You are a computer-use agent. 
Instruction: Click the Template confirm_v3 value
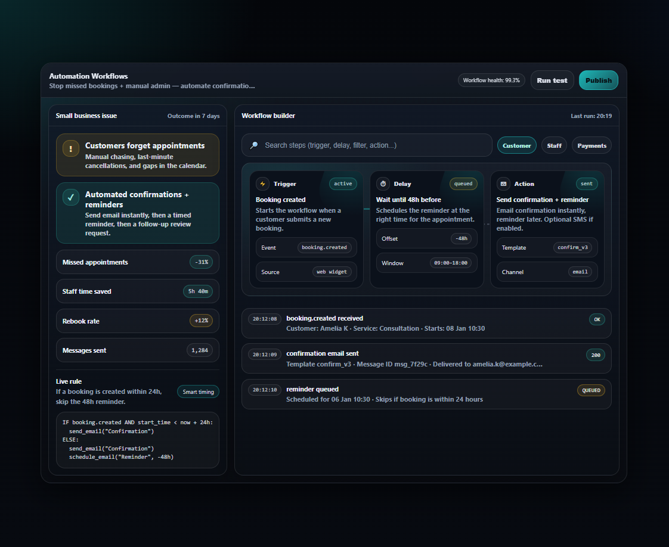coord(575,247)
